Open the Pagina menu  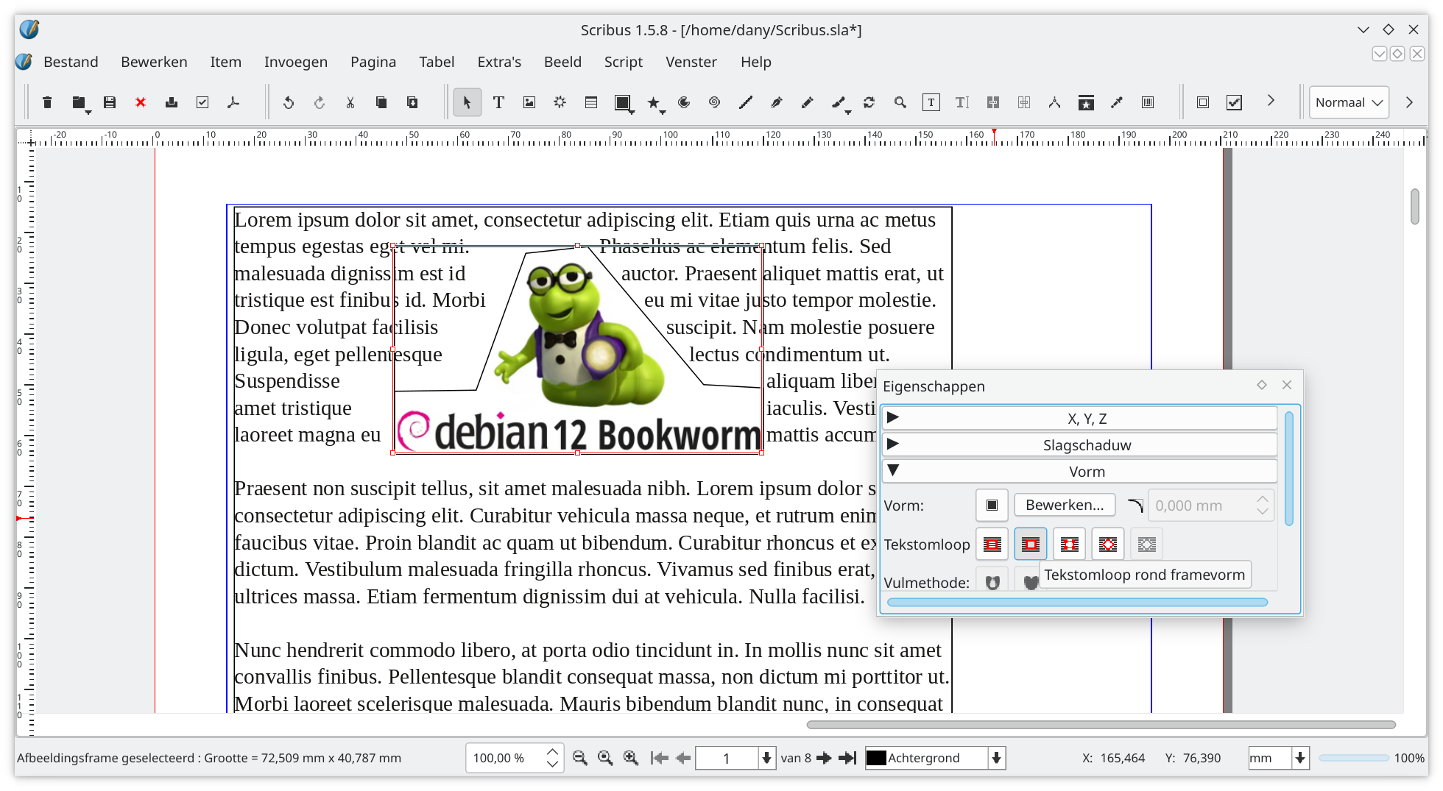373,62
